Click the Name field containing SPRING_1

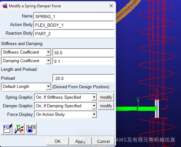[x=74, y=17]
